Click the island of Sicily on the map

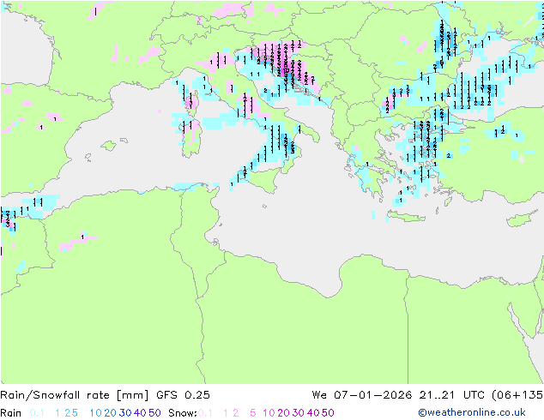(x=262, y=179)
